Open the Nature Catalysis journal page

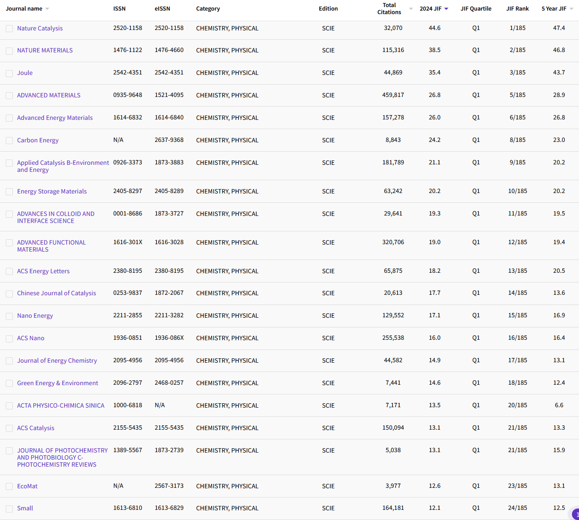(40, 28)
